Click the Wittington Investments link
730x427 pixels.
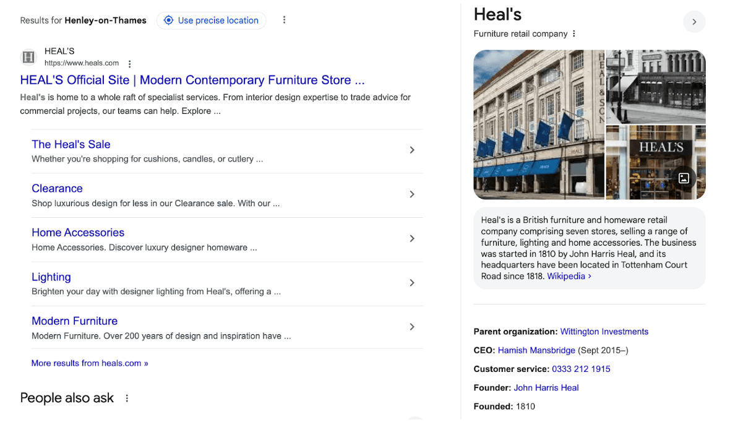coord(604,331)
